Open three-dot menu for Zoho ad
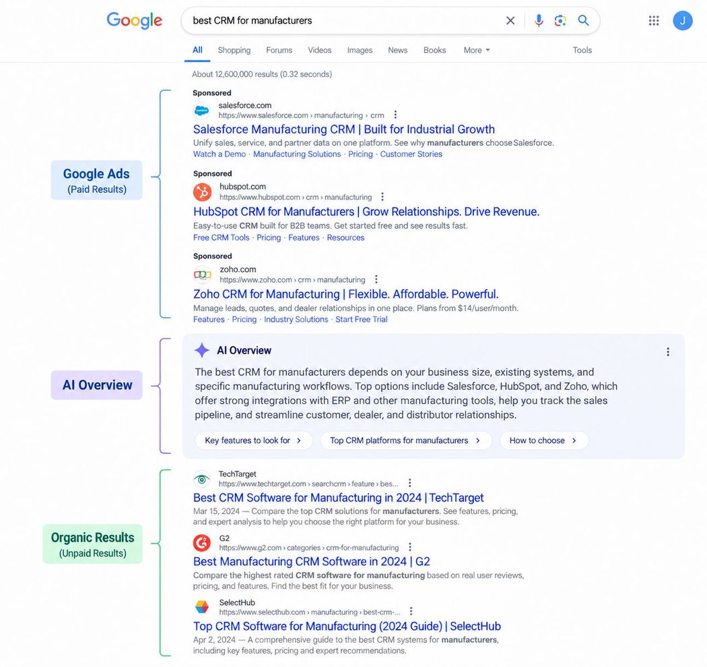Image resolution: width=707 pixels, height=667 pixels. point(376,280)
